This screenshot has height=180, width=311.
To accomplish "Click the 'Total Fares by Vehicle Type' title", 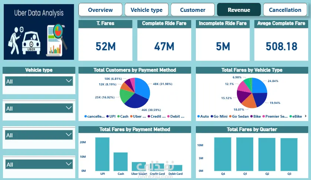I will coord(252,70).
